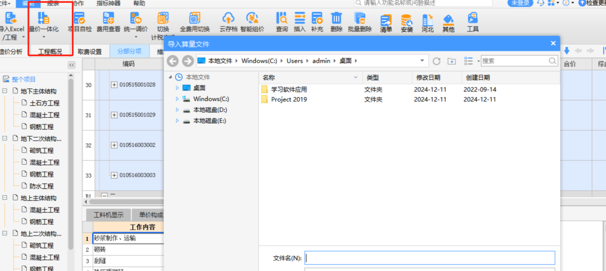Viewport: 606px width, 271px height.
Task: Open the 报表 menu
Action: [53, 3]
